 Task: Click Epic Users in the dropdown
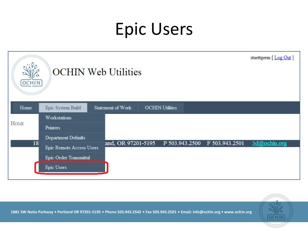tap(72, 167)
